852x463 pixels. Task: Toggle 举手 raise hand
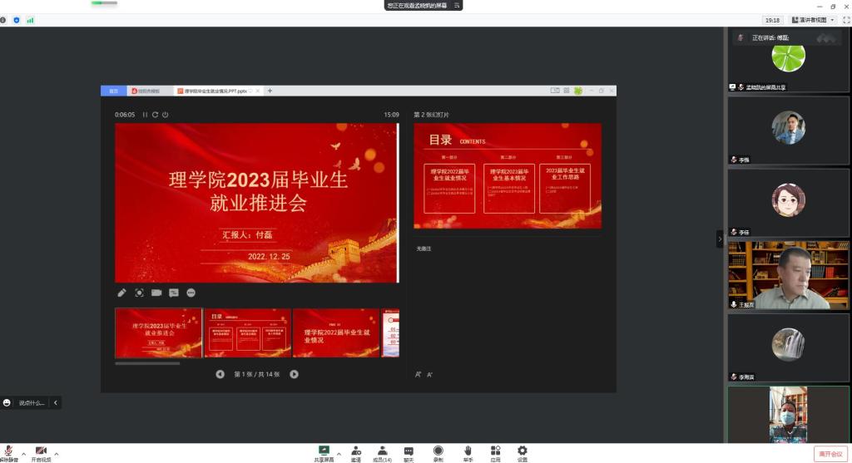468,452
